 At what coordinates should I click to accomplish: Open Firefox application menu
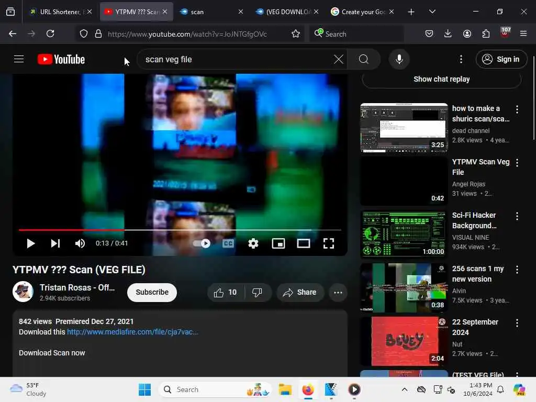click(x=523, y=33)
